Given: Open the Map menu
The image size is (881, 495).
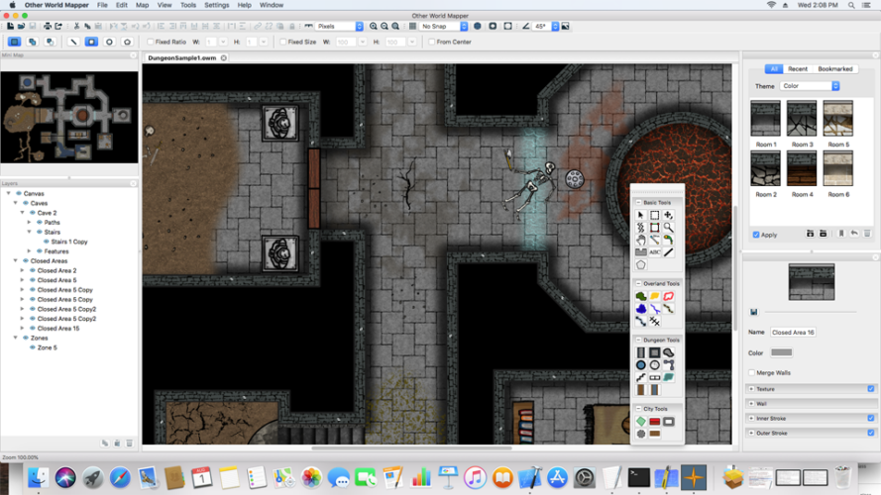Looking at the screenshot, I should click(x=142, y=5).
